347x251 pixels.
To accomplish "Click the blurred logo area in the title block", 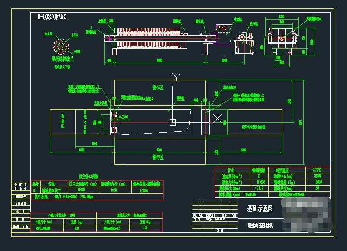I will click(306, 215).
